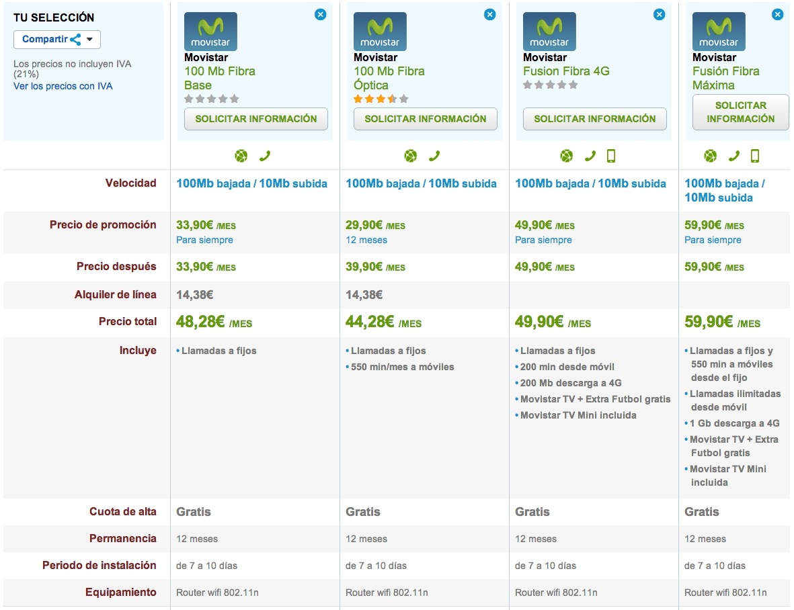Click mobile device icon under Fusión Fibra Máxima
Image resolution: width=794 pixels, height=610 pixels.
click(x=755, y=156)
